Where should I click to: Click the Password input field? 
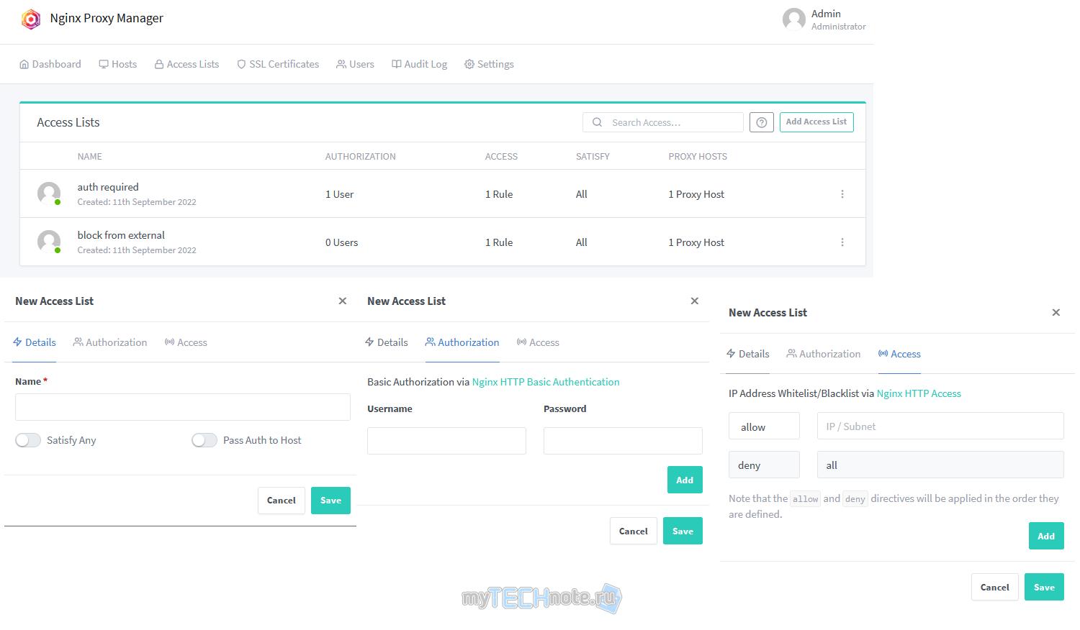pos(623,441)
